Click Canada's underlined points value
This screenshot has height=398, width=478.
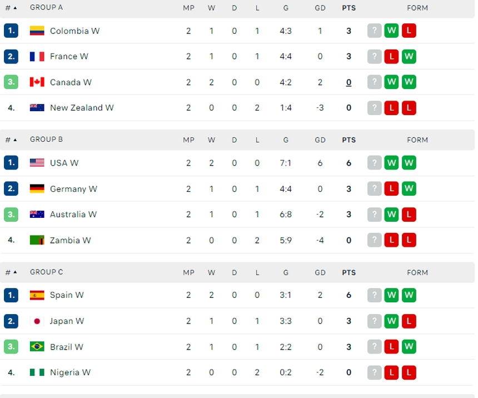coord(348,82)
